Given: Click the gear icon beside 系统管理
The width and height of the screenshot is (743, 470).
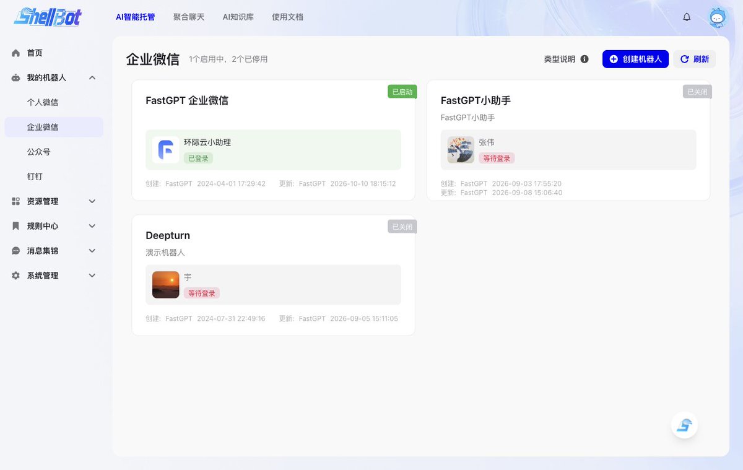Looking at the screenshot, I should (x=16, y=276).
